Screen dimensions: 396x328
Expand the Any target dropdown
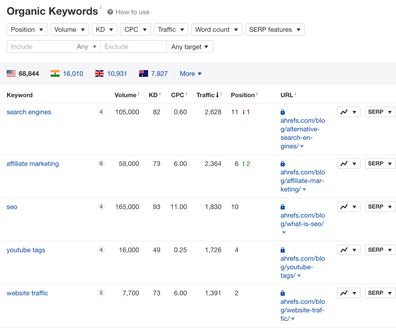190,46
